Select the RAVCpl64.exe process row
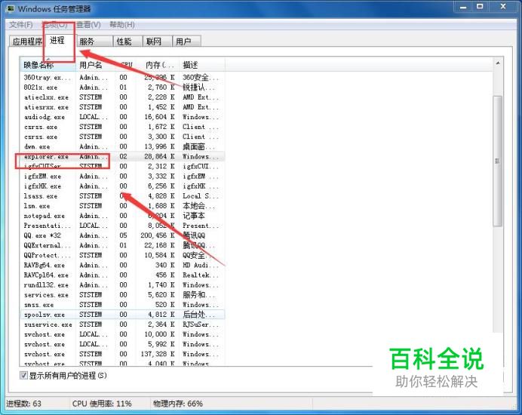The height and width of the screenshot is (415, 522). tap(122, 275)
